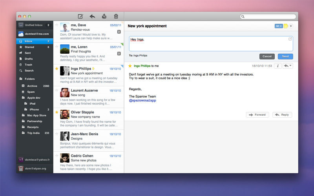314x196 pixels.
Task: Open the Archive folder
Action: 35,86
